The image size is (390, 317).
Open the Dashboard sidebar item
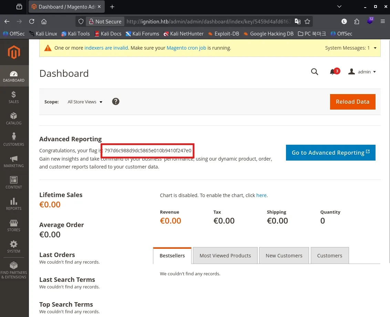click(14, 76)
